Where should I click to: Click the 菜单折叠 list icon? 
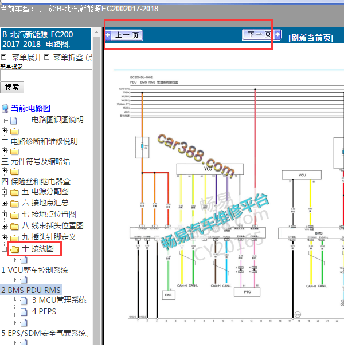coord(46,57)
